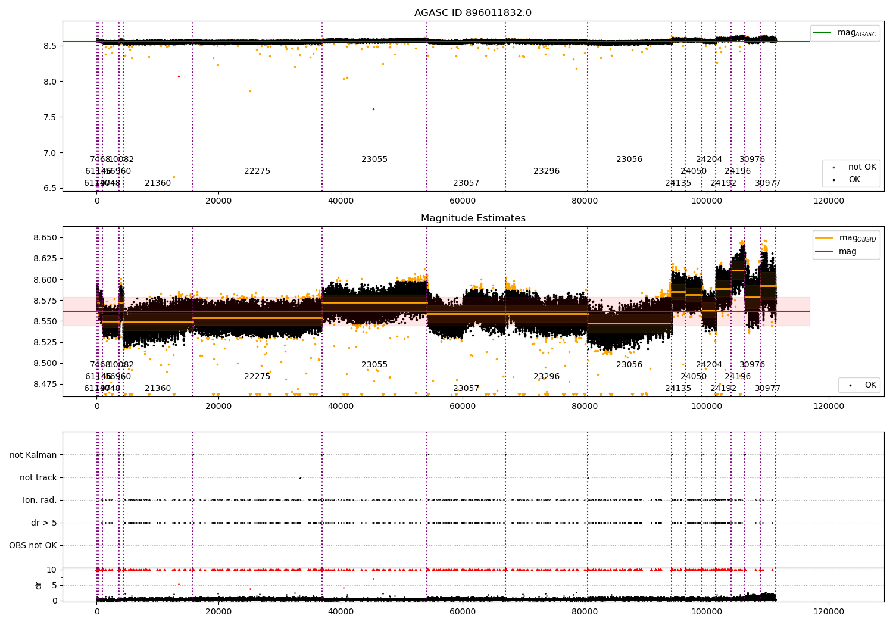Image resolution: width=893 pixels, height=625 pixels.
Task: Click obsid label 22275 in Magnitude Estimates plot
Action: coord(257,377)
